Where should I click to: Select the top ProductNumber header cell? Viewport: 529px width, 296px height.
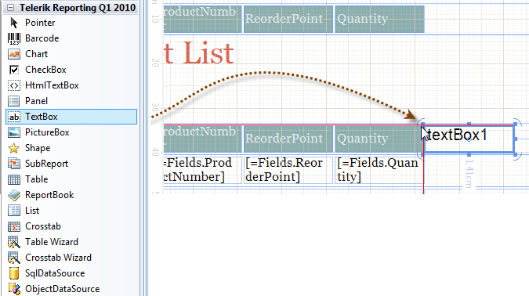tap(203, 19)
